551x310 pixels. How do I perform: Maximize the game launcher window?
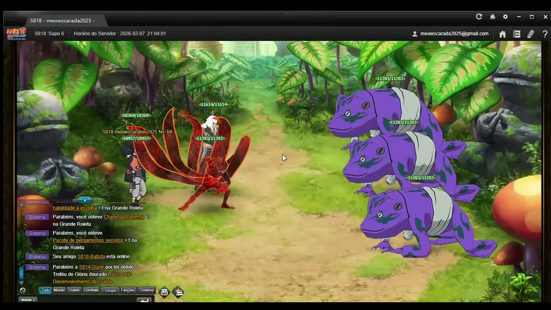point(532,17)
